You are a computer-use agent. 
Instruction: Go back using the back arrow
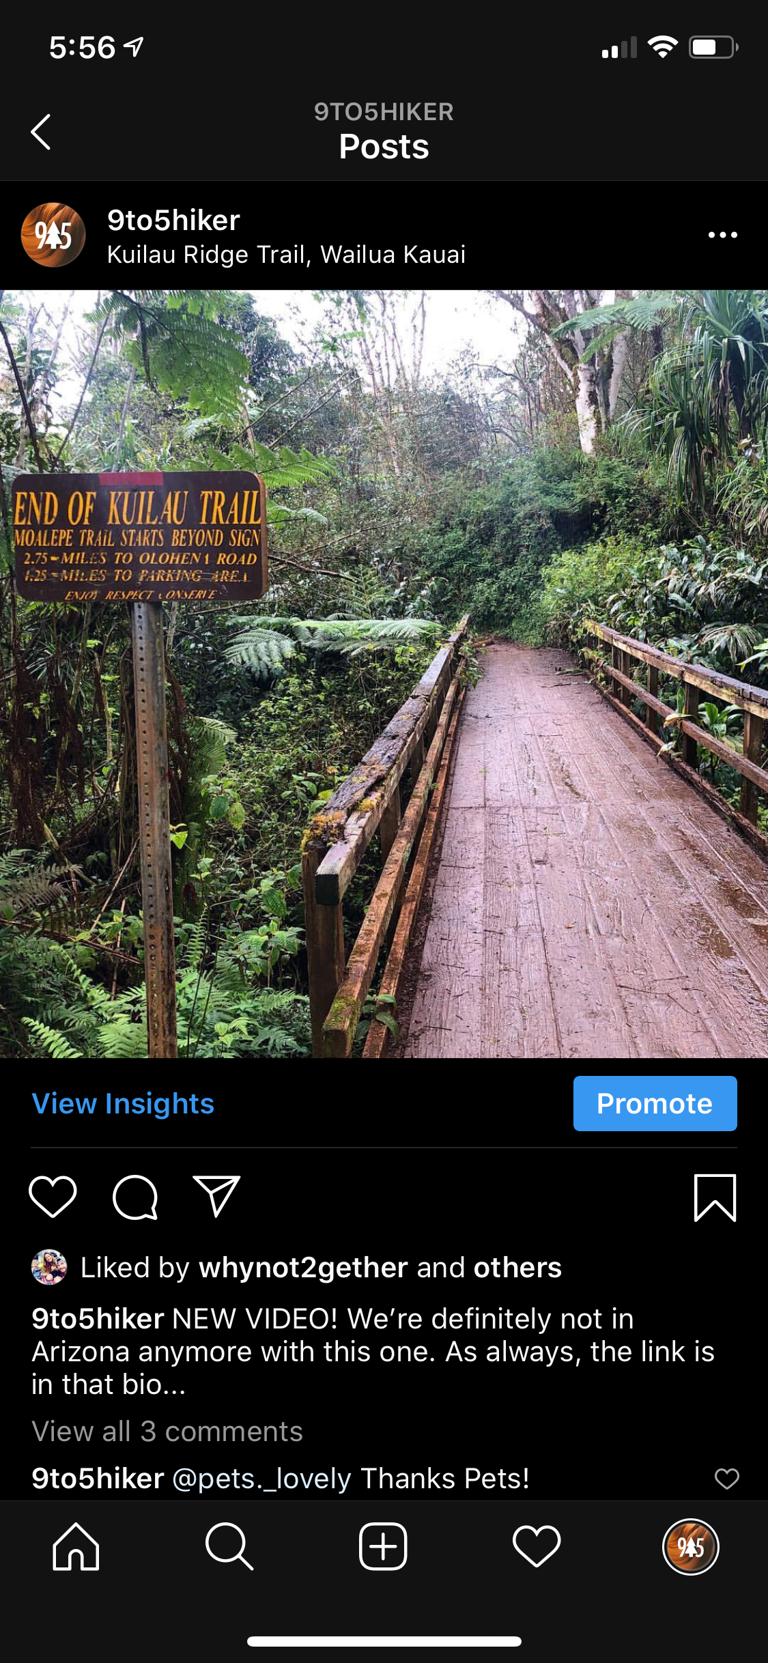[41, 132]
